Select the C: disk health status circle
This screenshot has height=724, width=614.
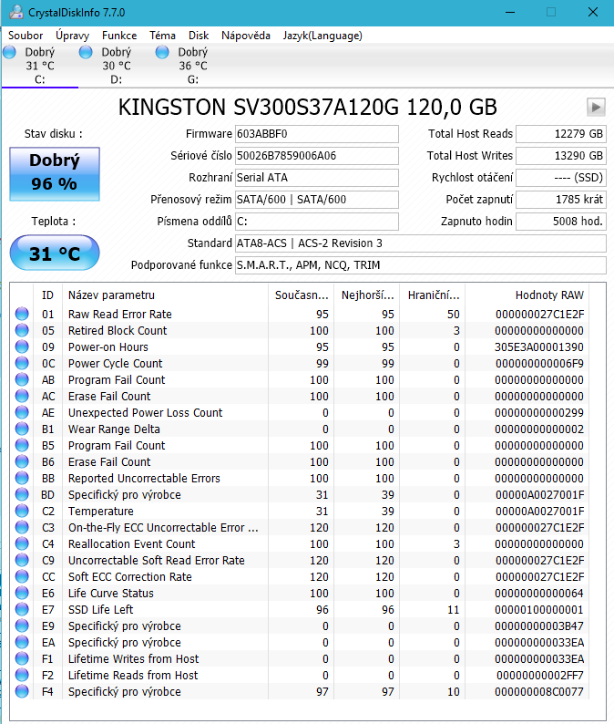click(x=10, y=52)
